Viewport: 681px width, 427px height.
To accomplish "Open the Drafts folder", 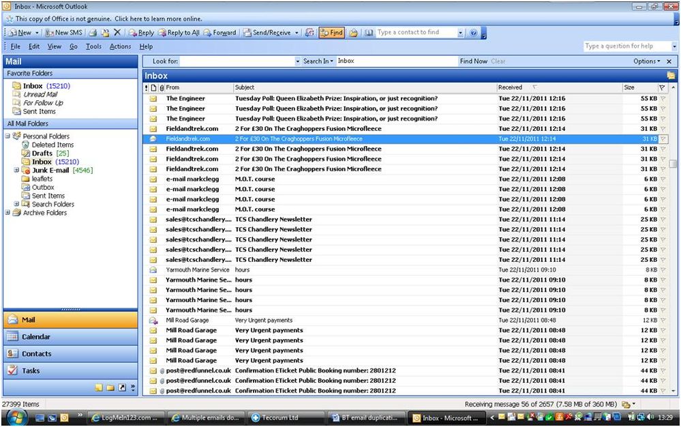I will 42,153.
